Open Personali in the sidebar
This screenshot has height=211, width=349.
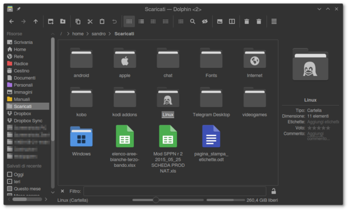click(x=28, y=85)
